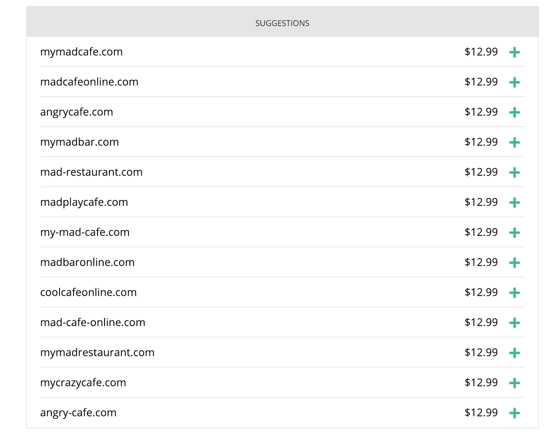Click the plus next to madplaycafe.com
The width and height of the screenshot is (549, 435).
(514, 202)
